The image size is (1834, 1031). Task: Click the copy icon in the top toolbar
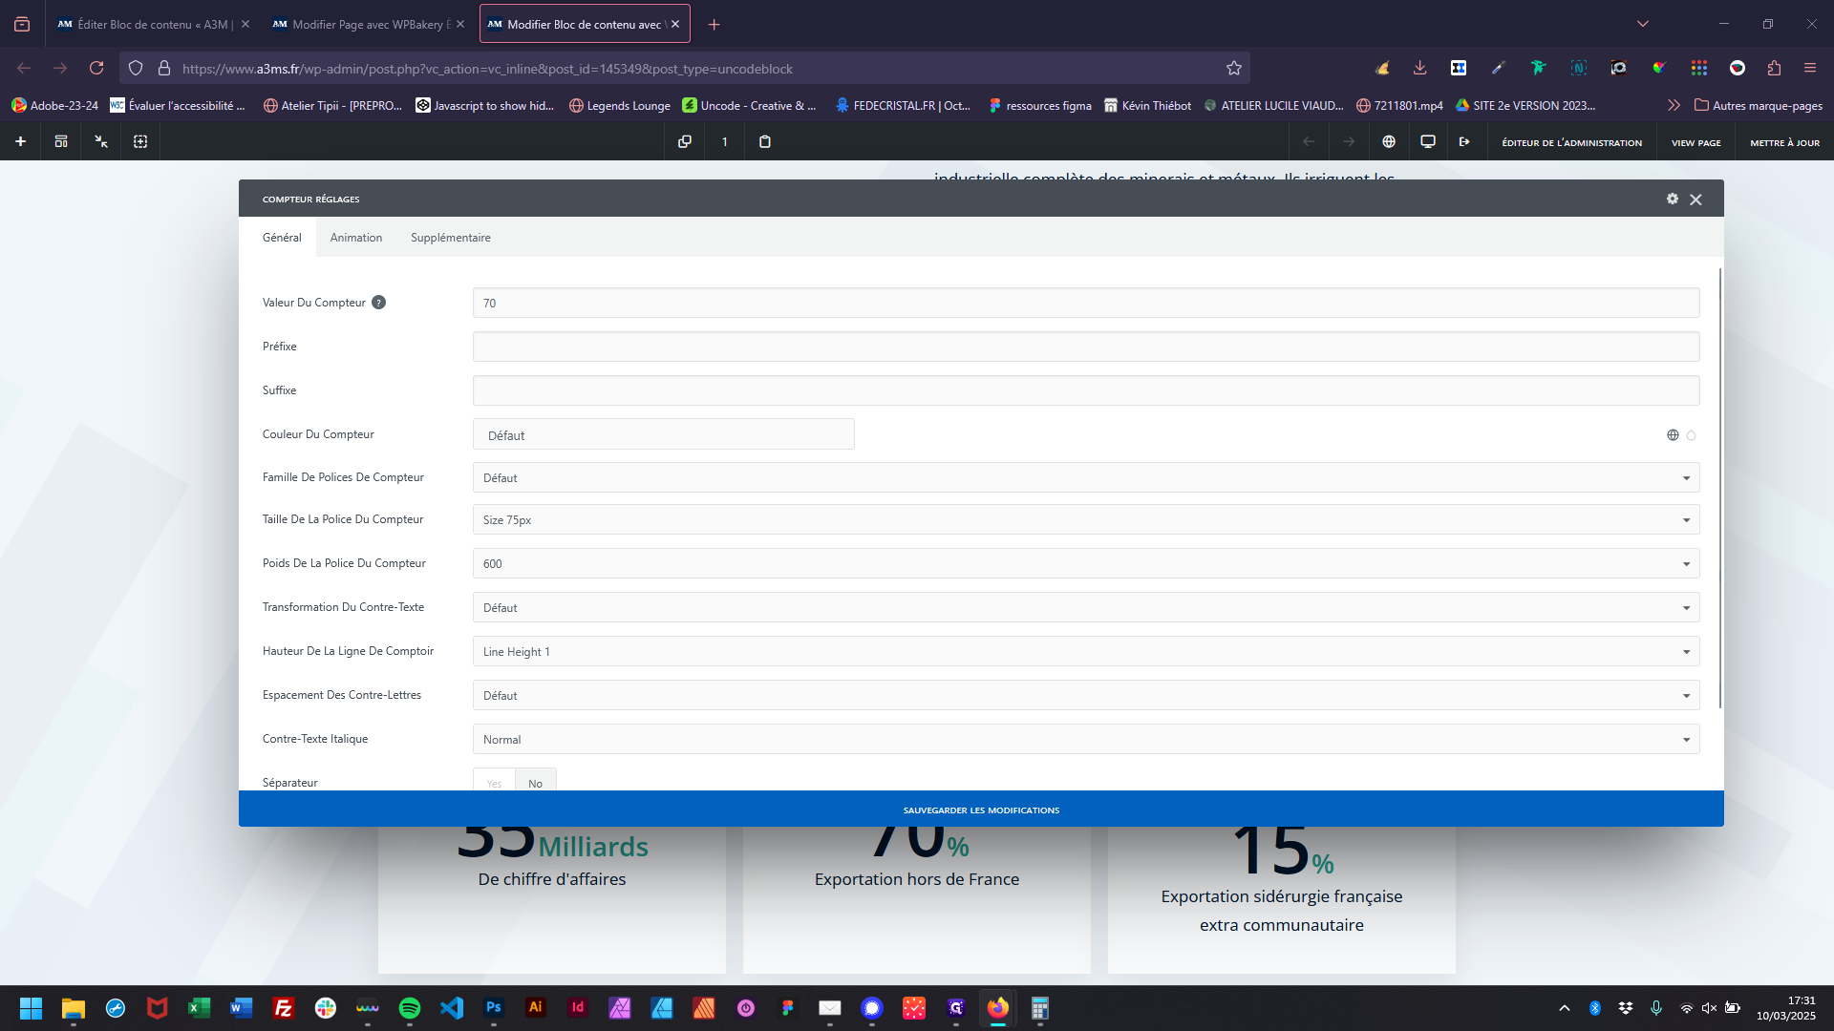coord(685,141)
